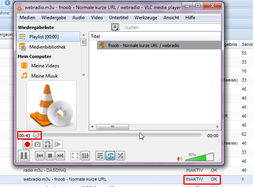This screenshot has height=187, width=253.
Task: Close the VLC media player window
Action: [x=212, y=6]
